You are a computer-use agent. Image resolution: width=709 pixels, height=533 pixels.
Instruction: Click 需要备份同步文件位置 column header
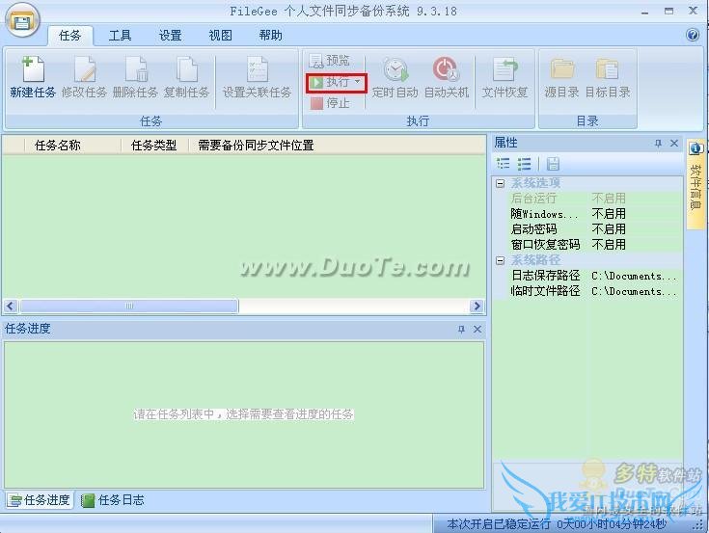pos(256,145)
